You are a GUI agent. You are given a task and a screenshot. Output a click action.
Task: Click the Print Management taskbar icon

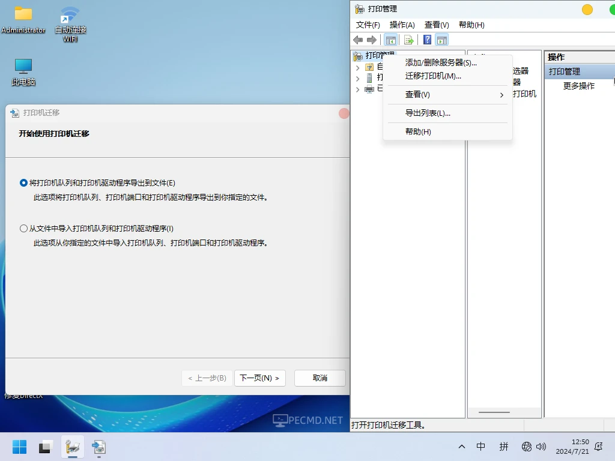point(73,447)
